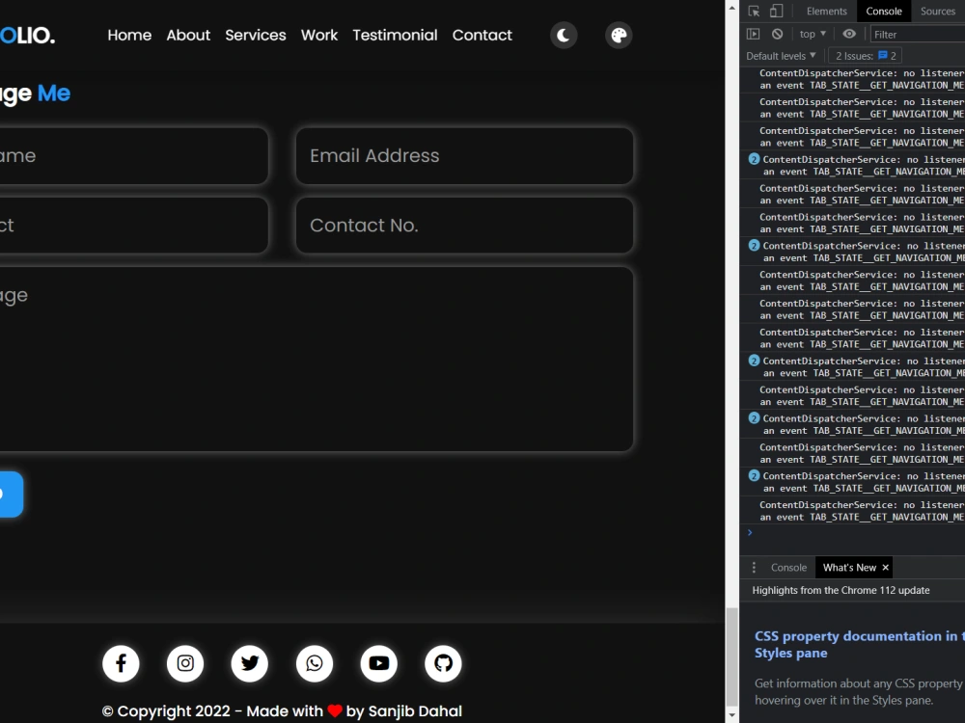
Task: Click the blue submit button under the form
Action: 11,495
